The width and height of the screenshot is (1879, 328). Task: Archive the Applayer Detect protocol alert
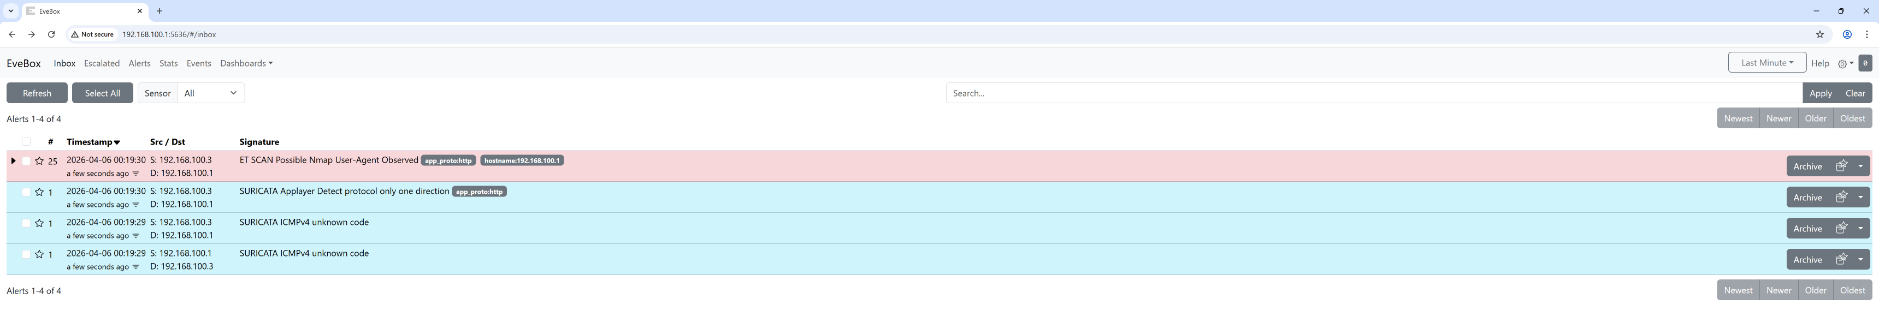(1807, 197)
